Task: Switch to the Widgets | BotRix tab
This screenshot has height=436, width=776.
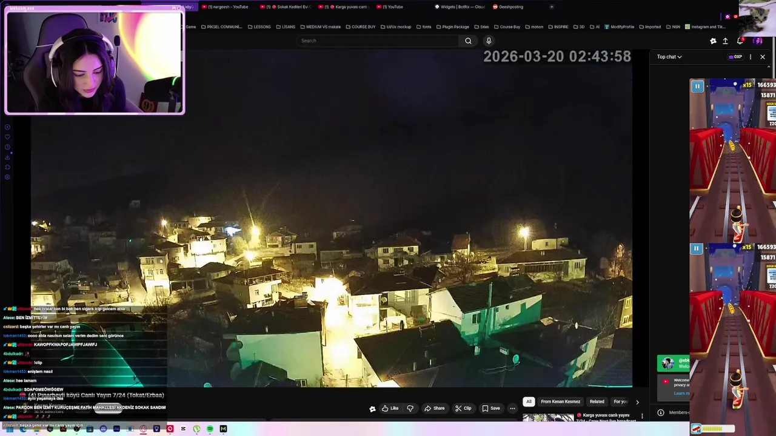Action: pyautogui.click(x=459, y=7)
